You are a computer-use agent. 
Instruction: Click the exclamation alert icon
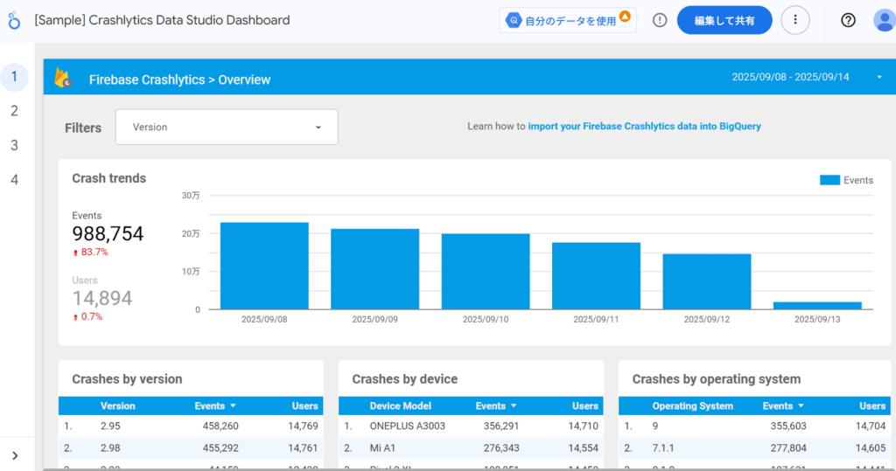pyautogui.click(x=660, y=20)
